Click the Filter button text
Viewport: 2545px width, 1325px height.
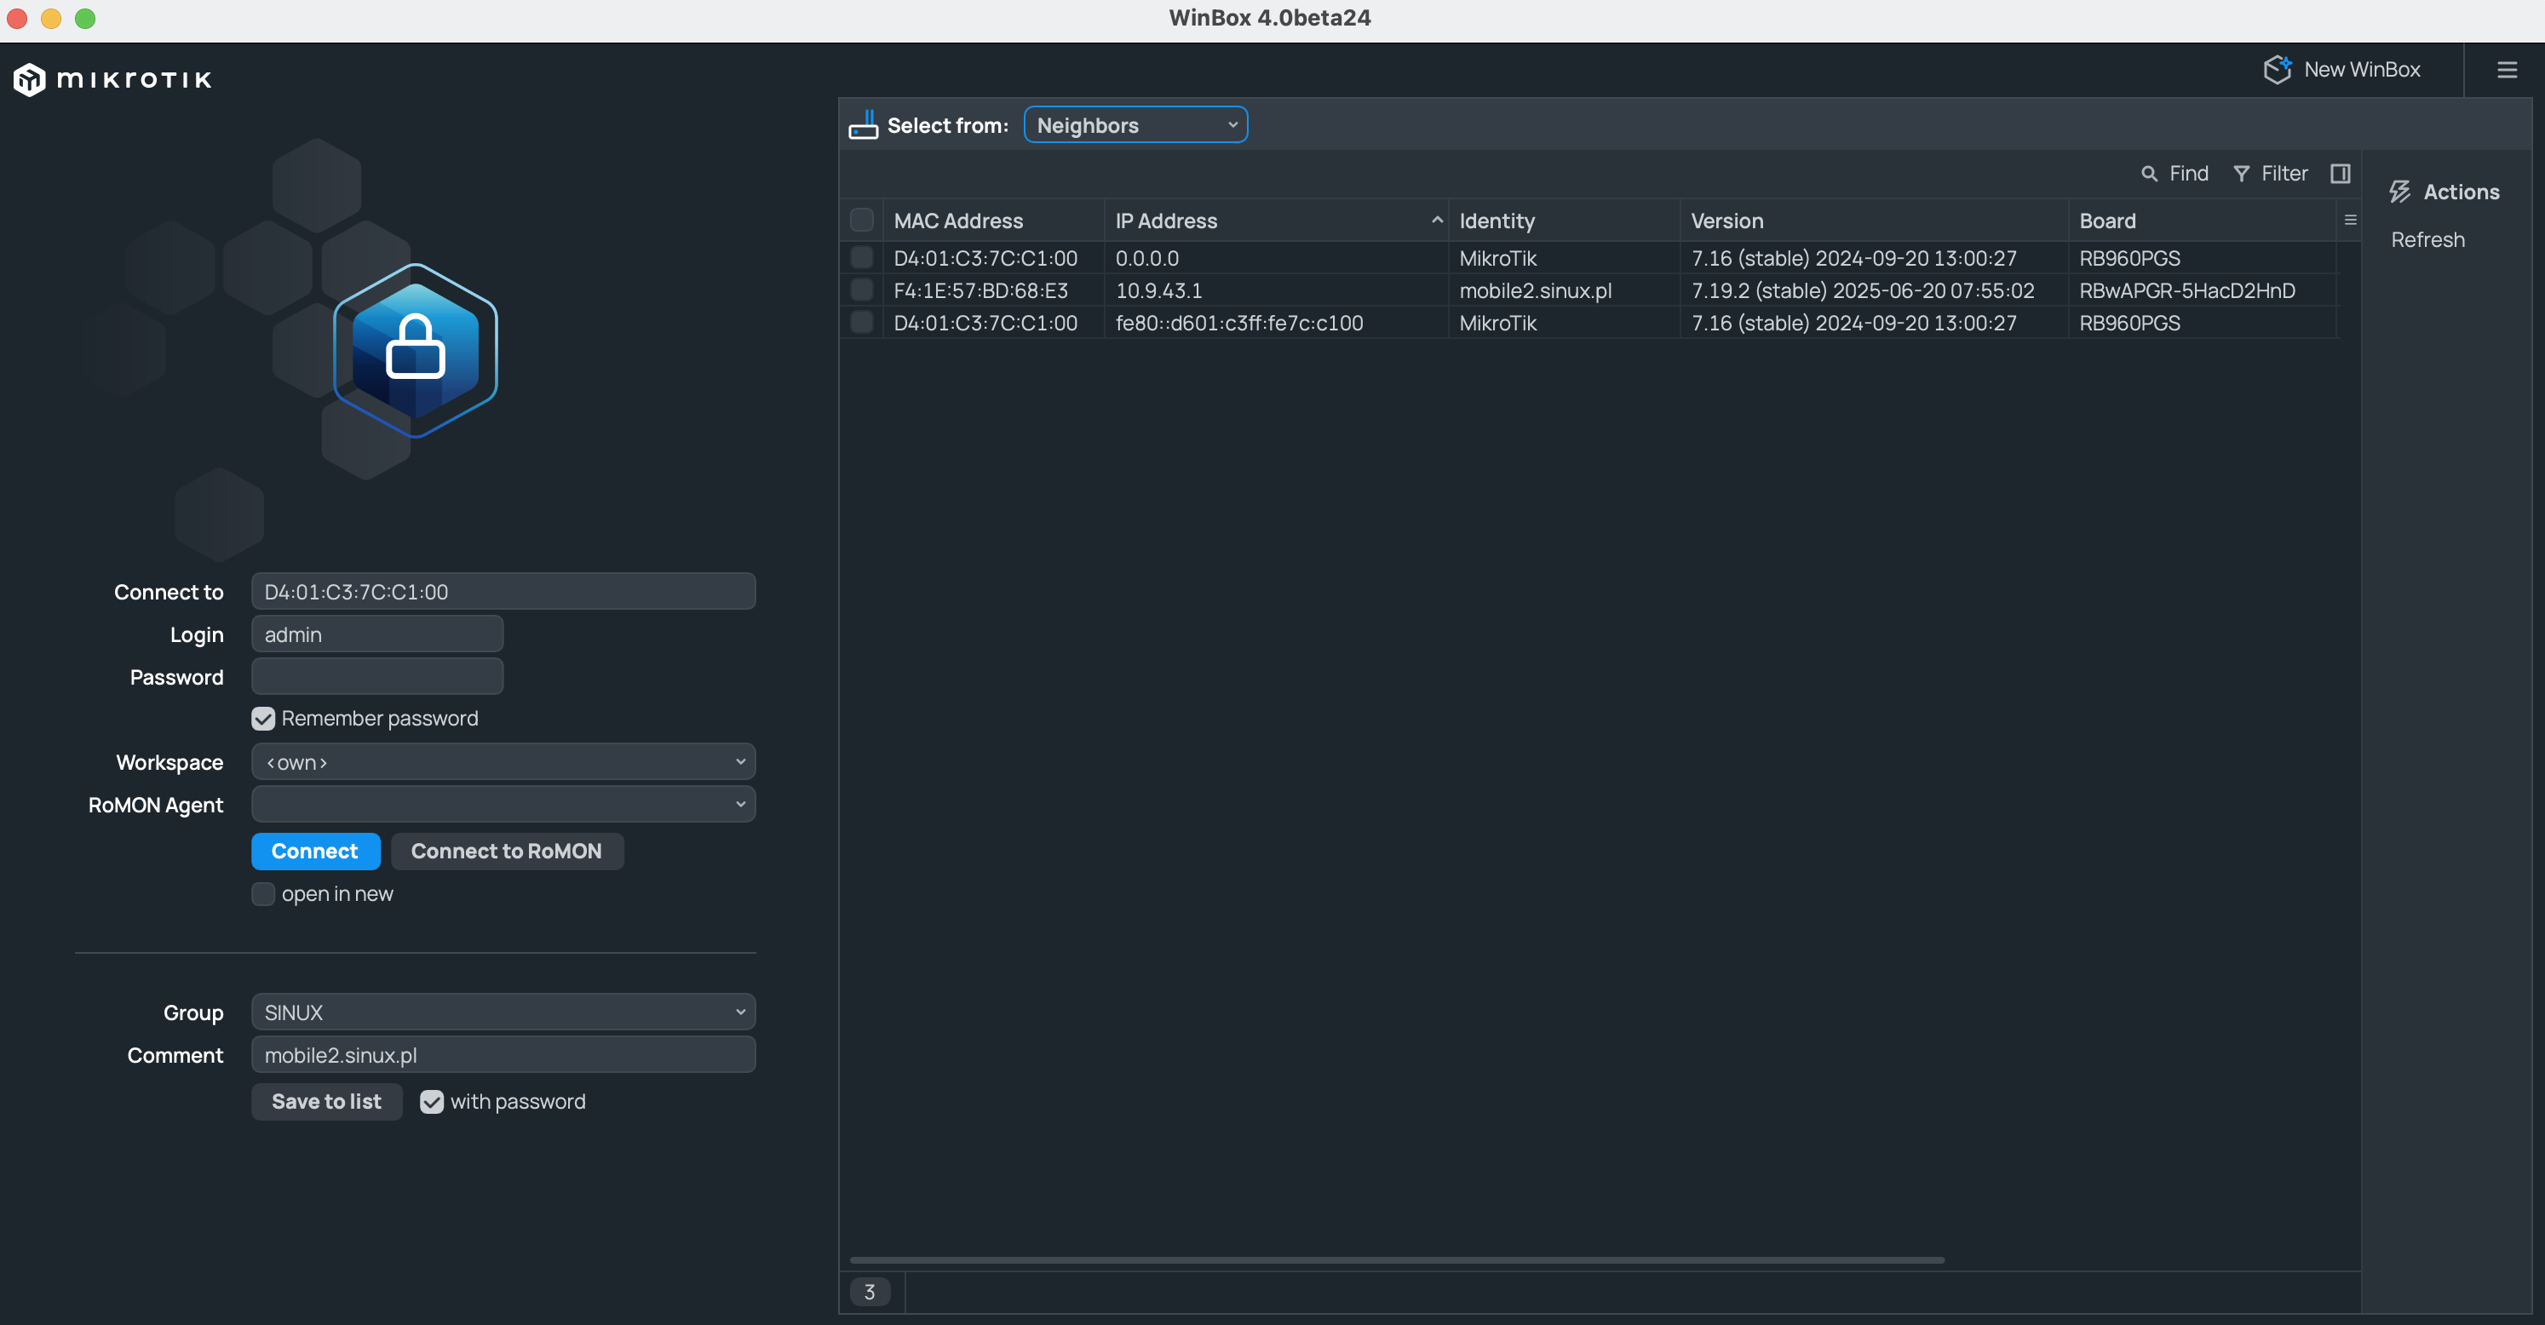pyautogui.click(x=2284, y=174)
